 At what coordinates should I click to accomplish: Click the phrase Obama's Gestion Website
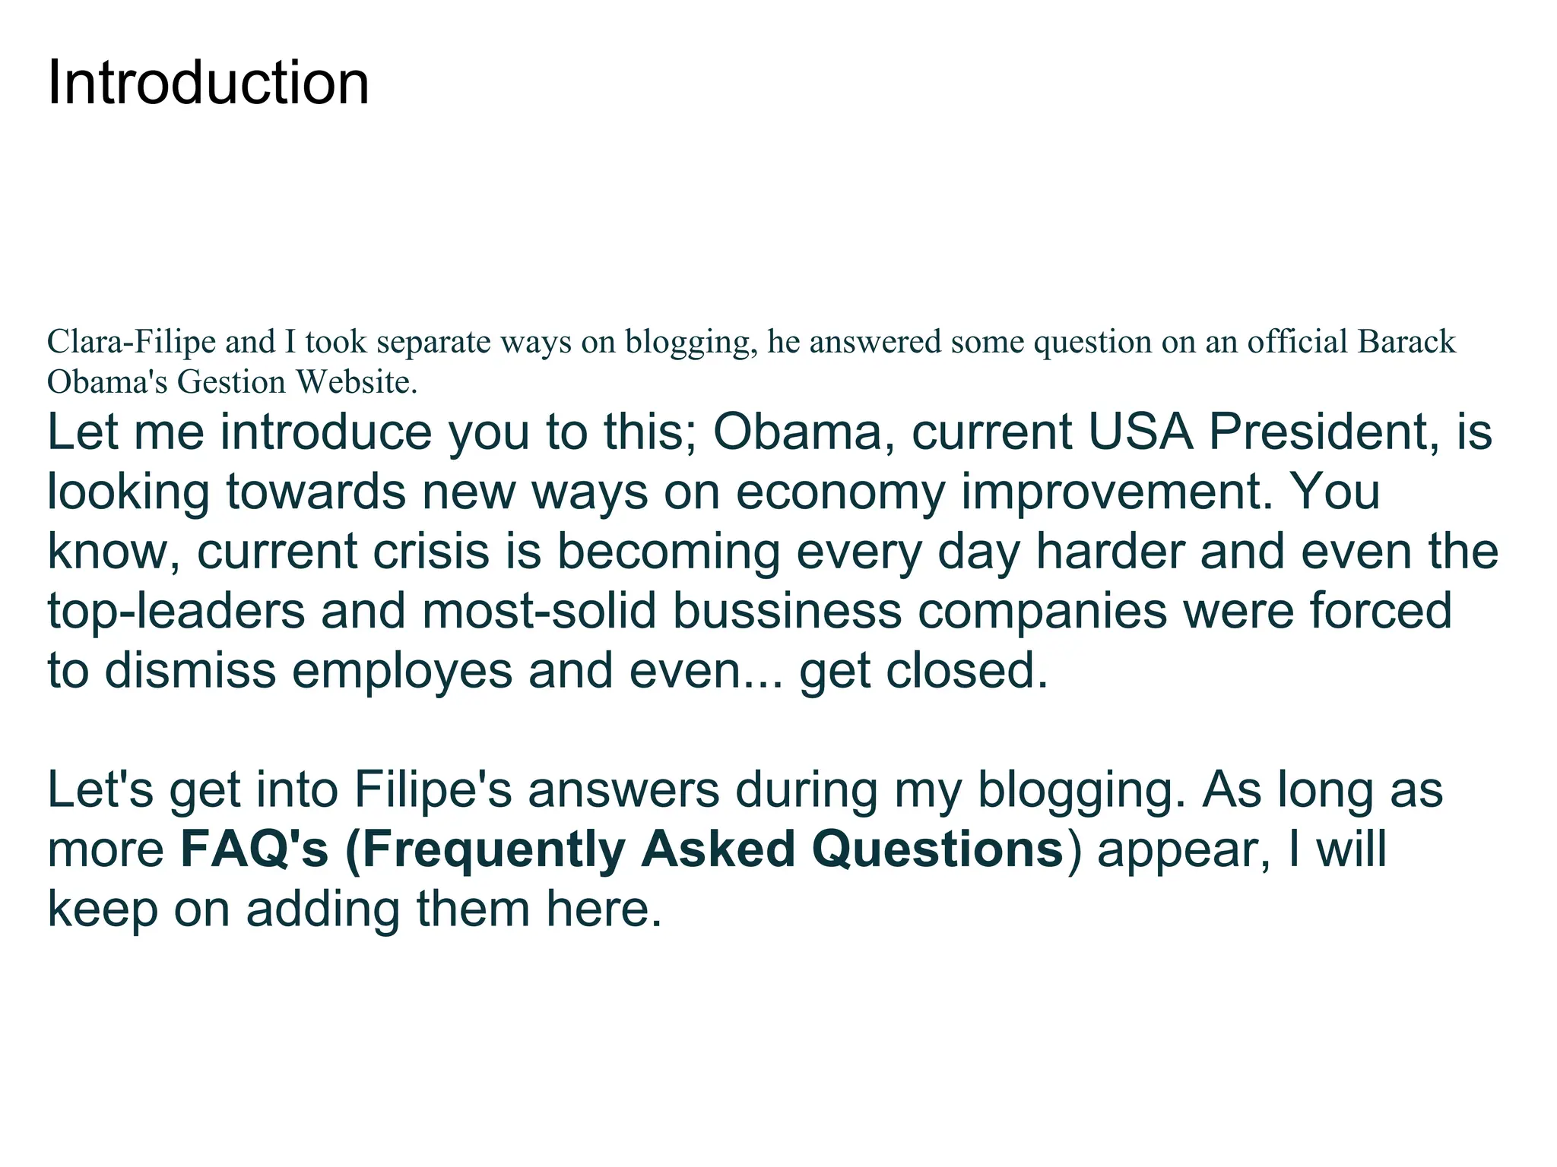(232, 382)
